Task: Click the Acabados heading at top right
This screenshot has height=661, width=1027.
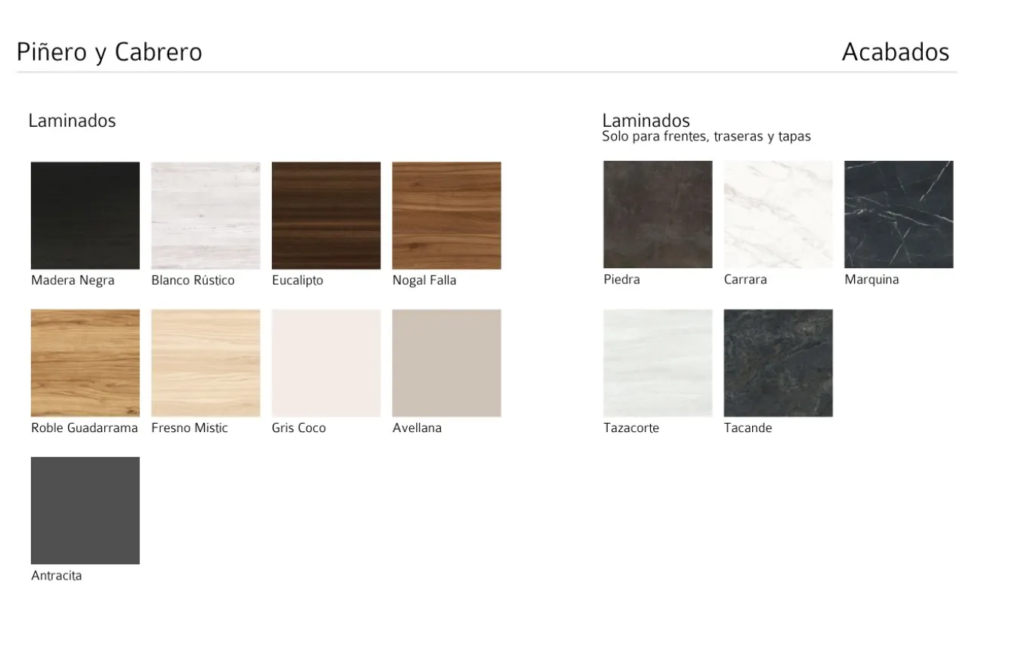Action: 895,52
